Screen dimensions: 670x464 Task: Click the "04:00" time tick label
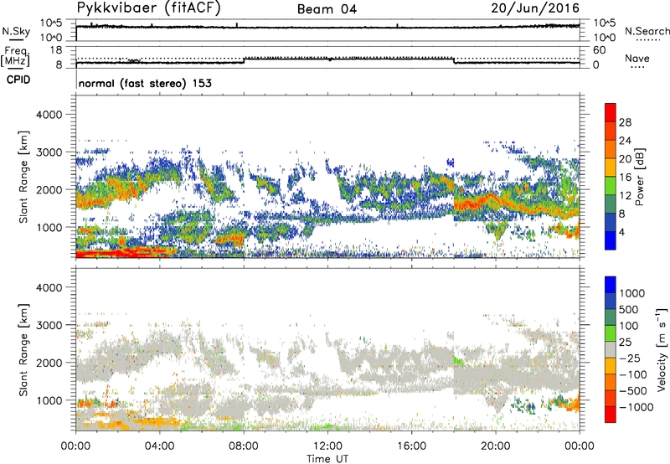pos(159,446)
